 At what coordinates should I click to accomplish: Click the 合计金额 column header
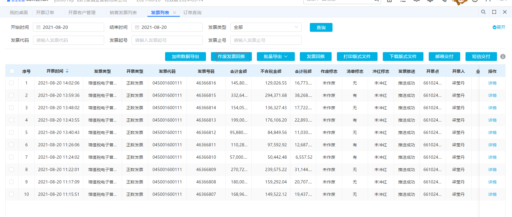(x=239, y=71)
